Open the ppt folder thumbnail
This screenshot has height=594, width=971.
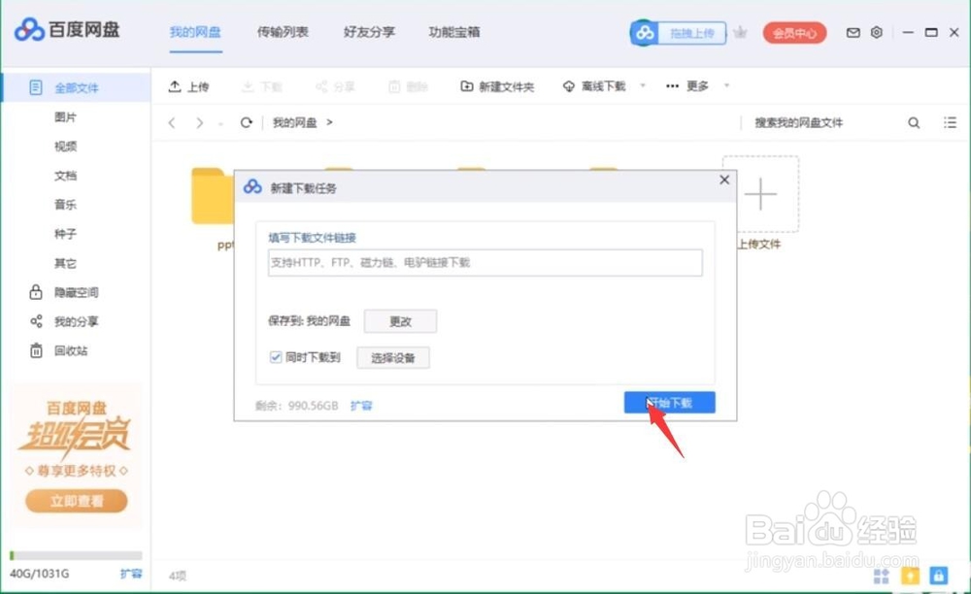(213, 196)
